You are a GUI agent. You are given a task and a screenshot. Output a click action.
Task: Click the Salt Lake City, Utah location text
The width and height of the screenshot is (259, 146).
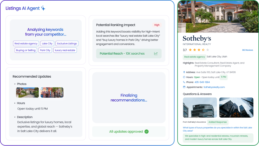pos(217,57)
